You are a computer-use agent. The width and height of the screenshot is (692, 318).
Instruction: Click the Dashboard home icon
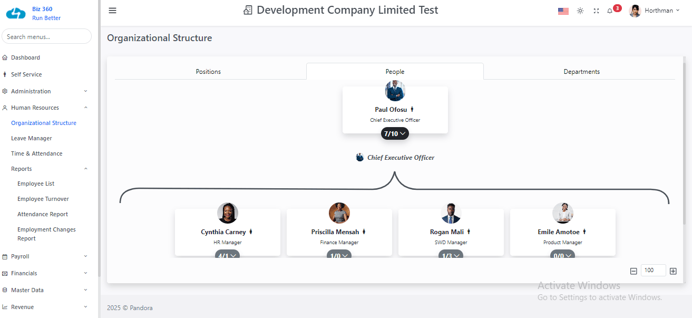(5, 57)
